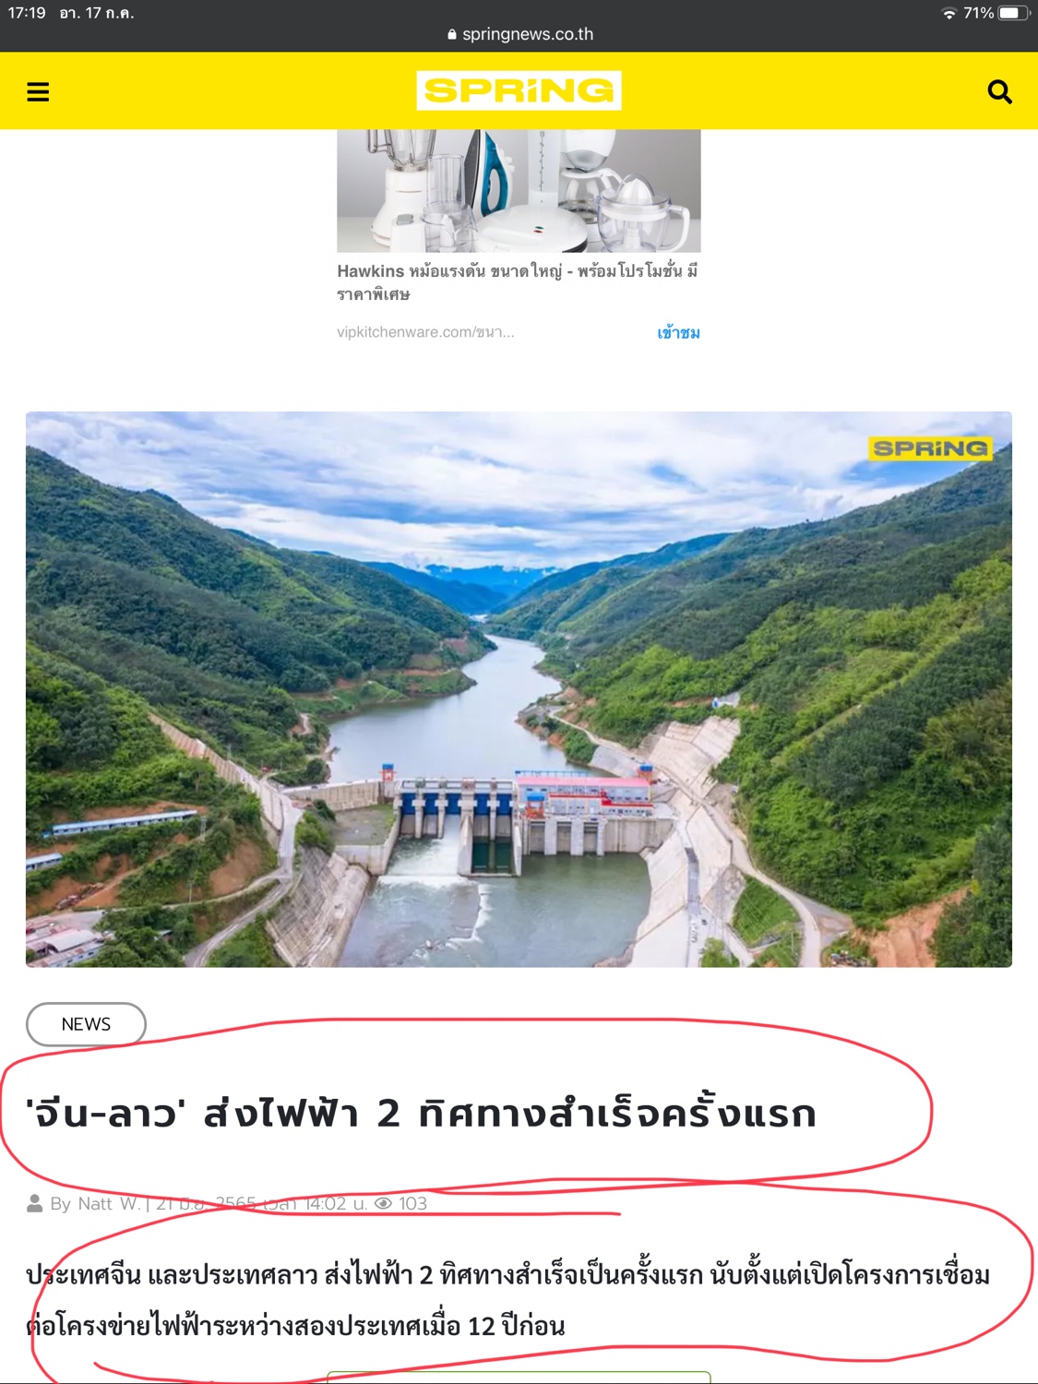Click the eye view-count icon
The height and width of the screenshot is (1384, 1038).
coord(384,1203)
